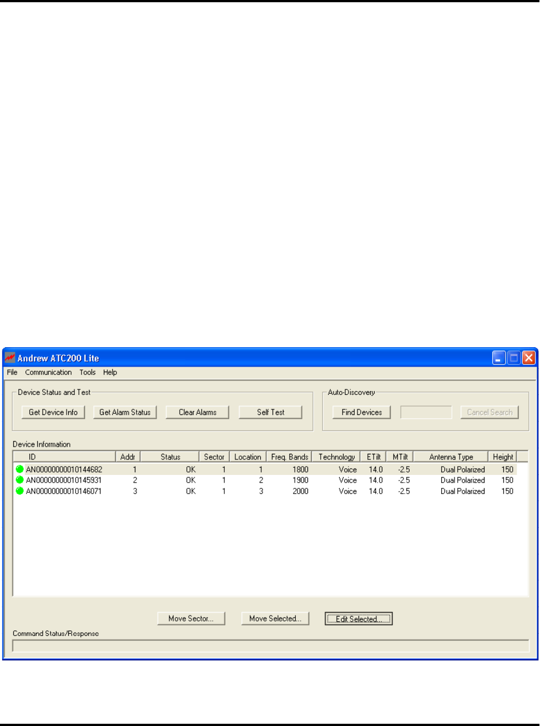Click the Move Selected... button
This screenshot has height=726, width=540.
[x=275, y=618]
